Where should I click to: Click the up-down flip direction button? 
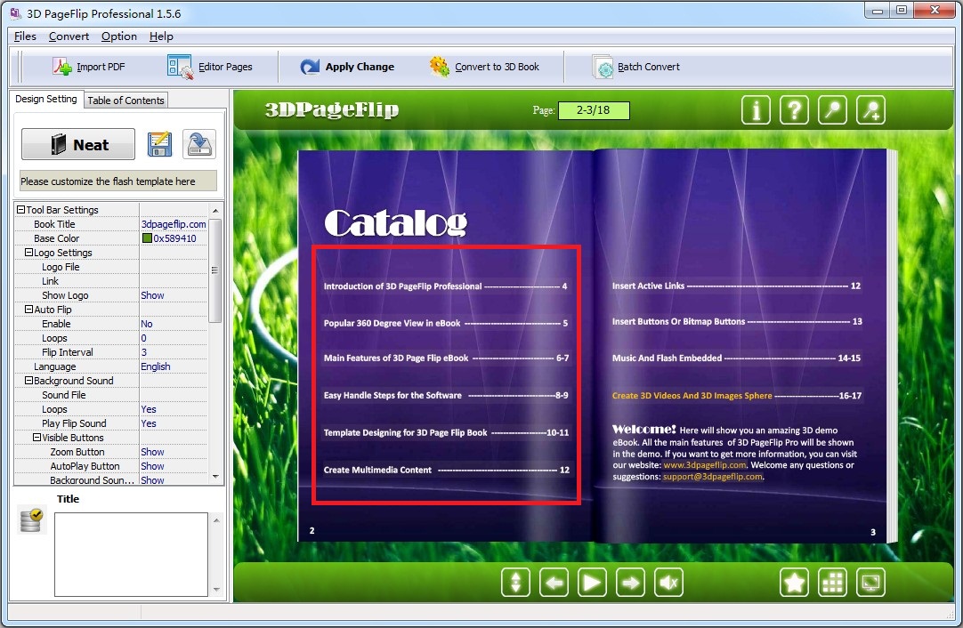(516, 582)
